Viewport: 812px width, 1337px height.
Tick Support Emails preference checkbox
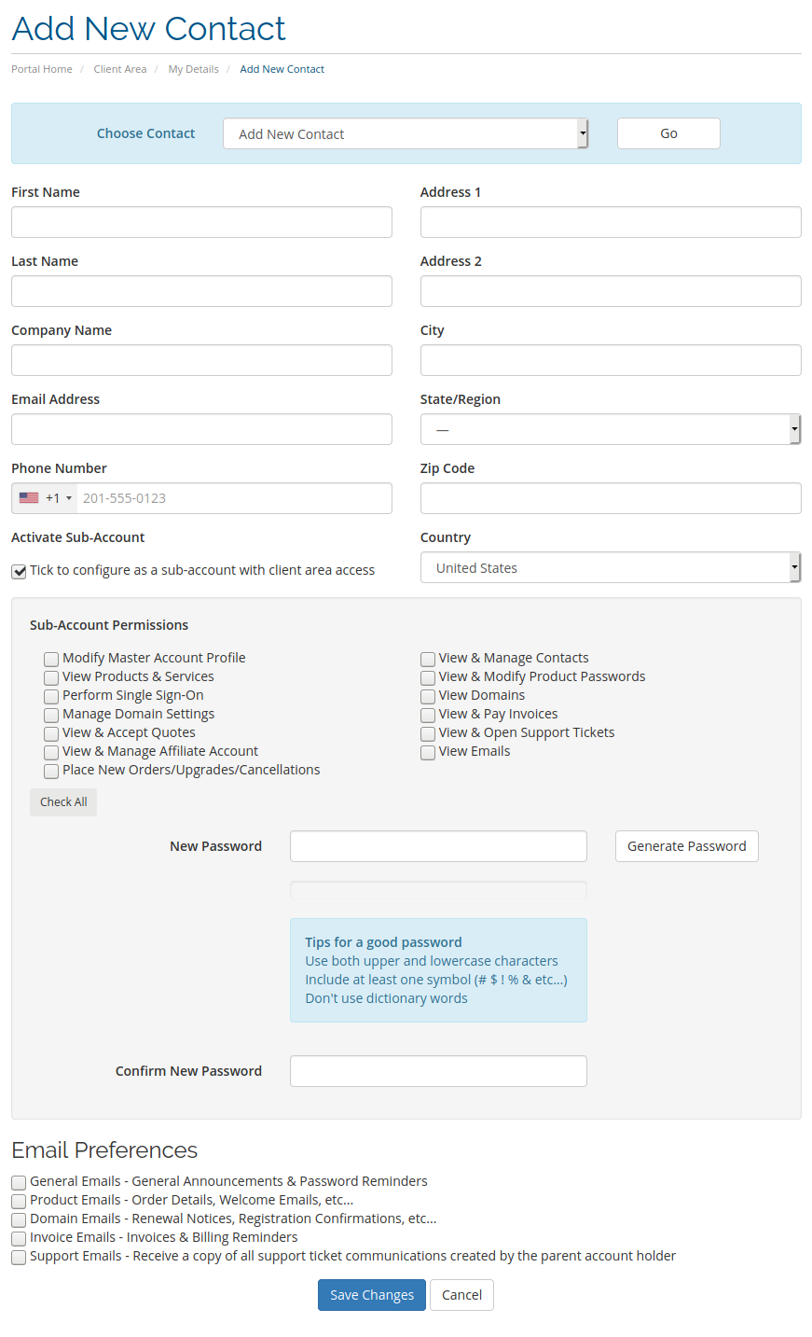coord(19,1257)
